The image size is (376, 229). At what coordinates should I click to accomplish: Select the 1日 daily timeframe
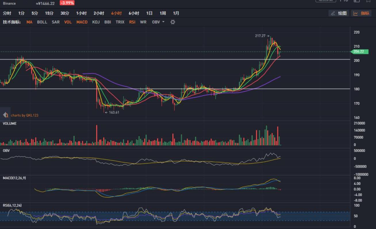(149, 13)
